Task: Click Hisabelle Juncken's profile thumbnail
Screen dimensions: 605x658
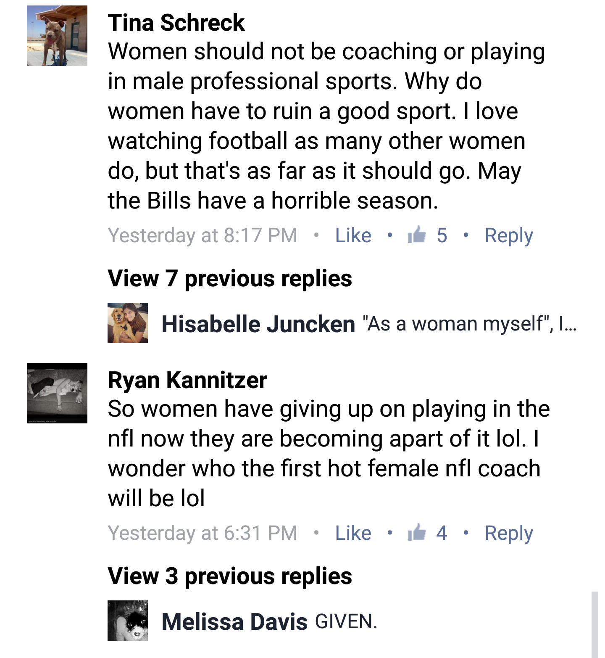Action: [128, 323]
